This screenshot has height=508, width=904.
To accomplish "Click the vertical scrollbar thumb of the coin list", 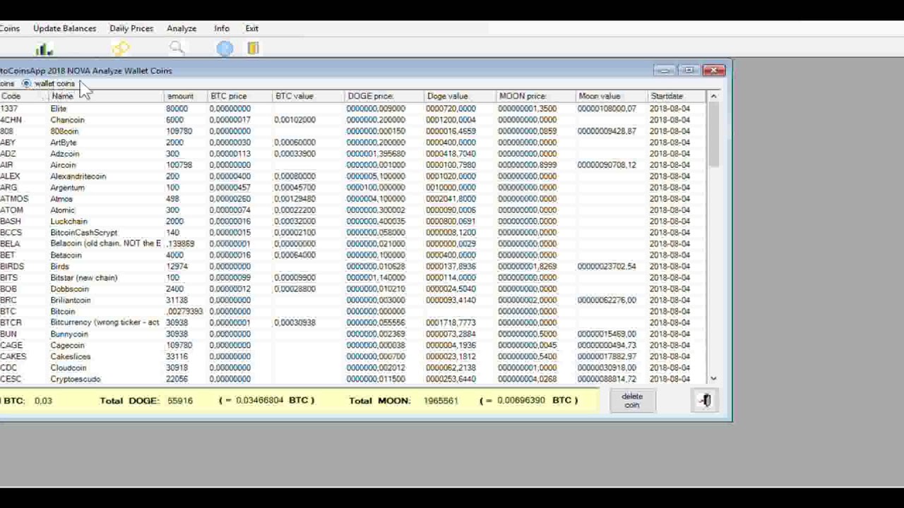I will click(713, 134).
